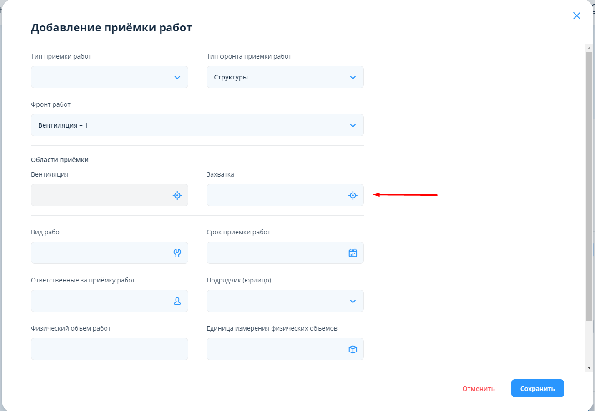Open Подрядчик (юрлицо) dropdown
This screenshot has width=595, height=411.
coord(353,301)
